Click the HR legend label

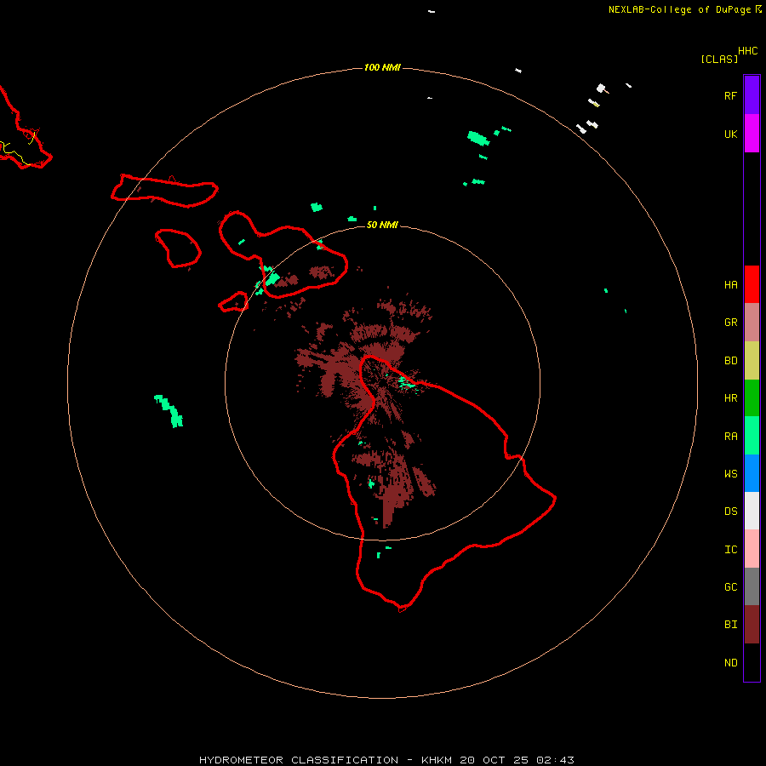pyautogui.click(x=730, y=398)
